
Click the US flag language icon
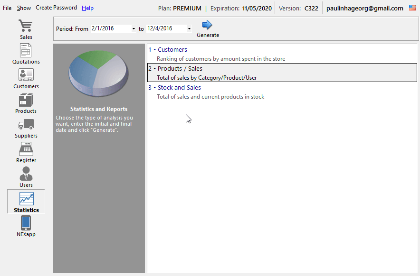412,8
